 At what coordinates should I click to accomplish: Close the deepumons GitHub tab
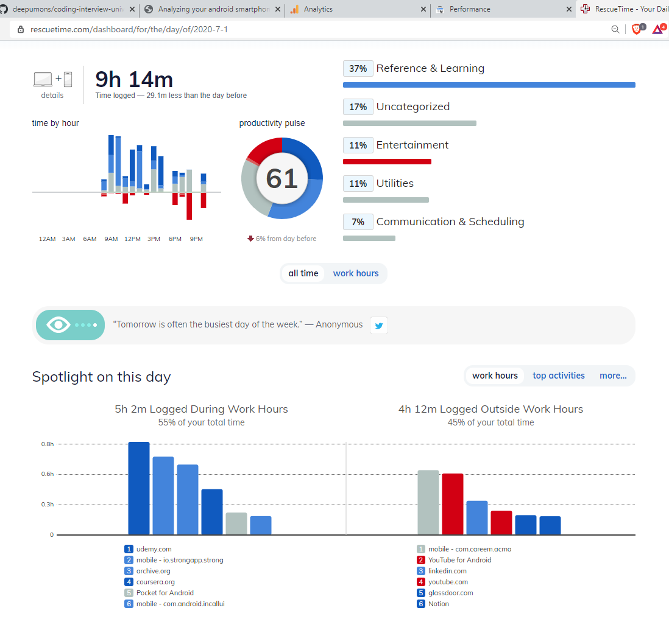(x=132, y=9)
